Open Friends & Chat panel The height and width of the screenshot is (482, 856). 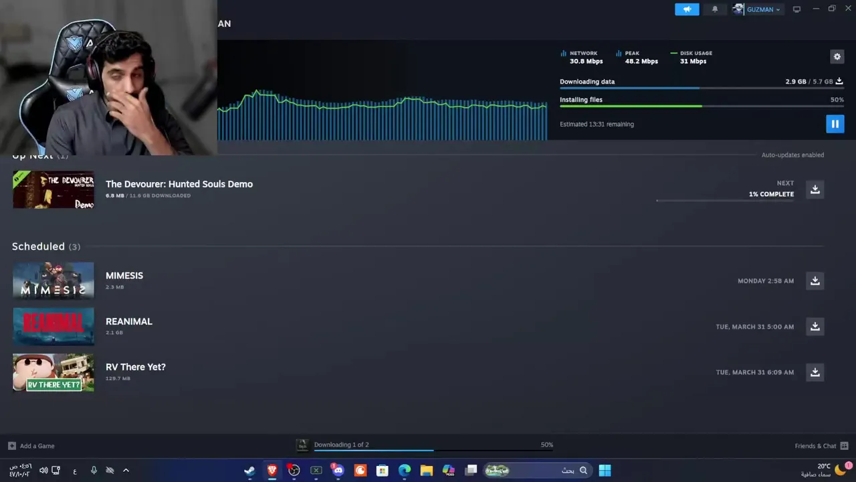point(821,446)
